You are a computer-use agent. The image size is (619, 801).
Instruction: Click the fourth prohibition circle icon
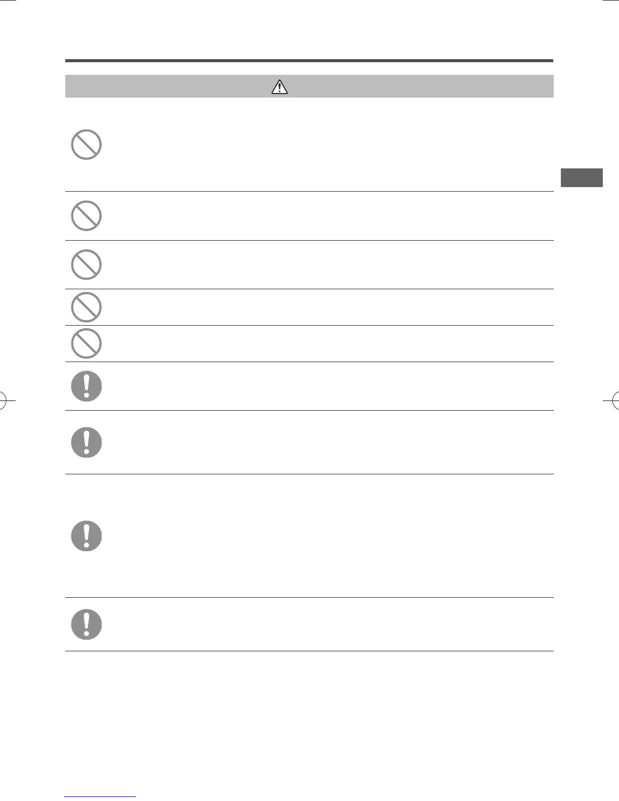86,307
